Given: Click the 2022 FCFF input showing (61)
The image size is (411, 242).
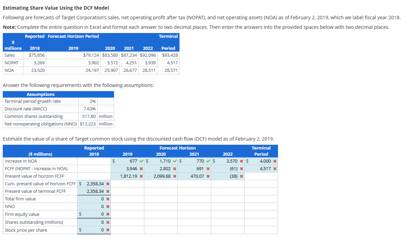Looking at the screenshot, I should (227, 169).
